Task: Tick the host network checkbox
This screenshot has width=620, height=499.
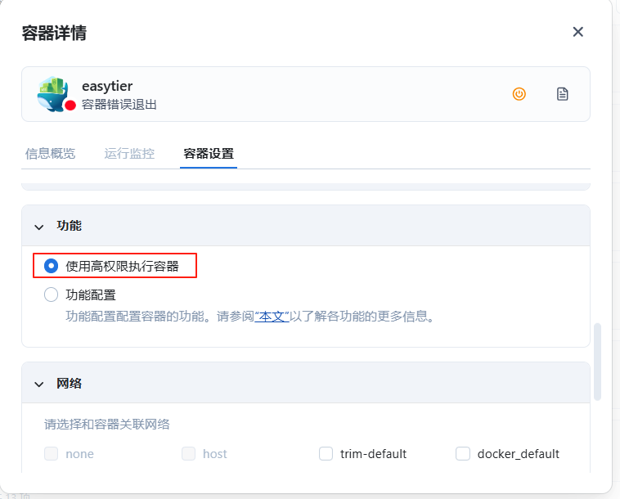Action: coord(188,453)
